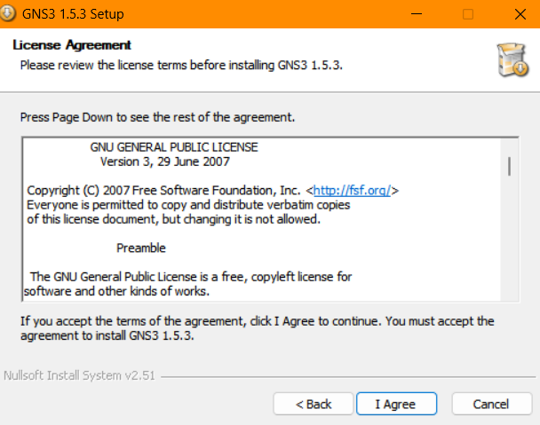Click the GNS3 setup icon in title bar

pos(7,13)
